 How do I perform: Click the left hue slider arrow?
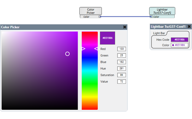pos(83,49)
